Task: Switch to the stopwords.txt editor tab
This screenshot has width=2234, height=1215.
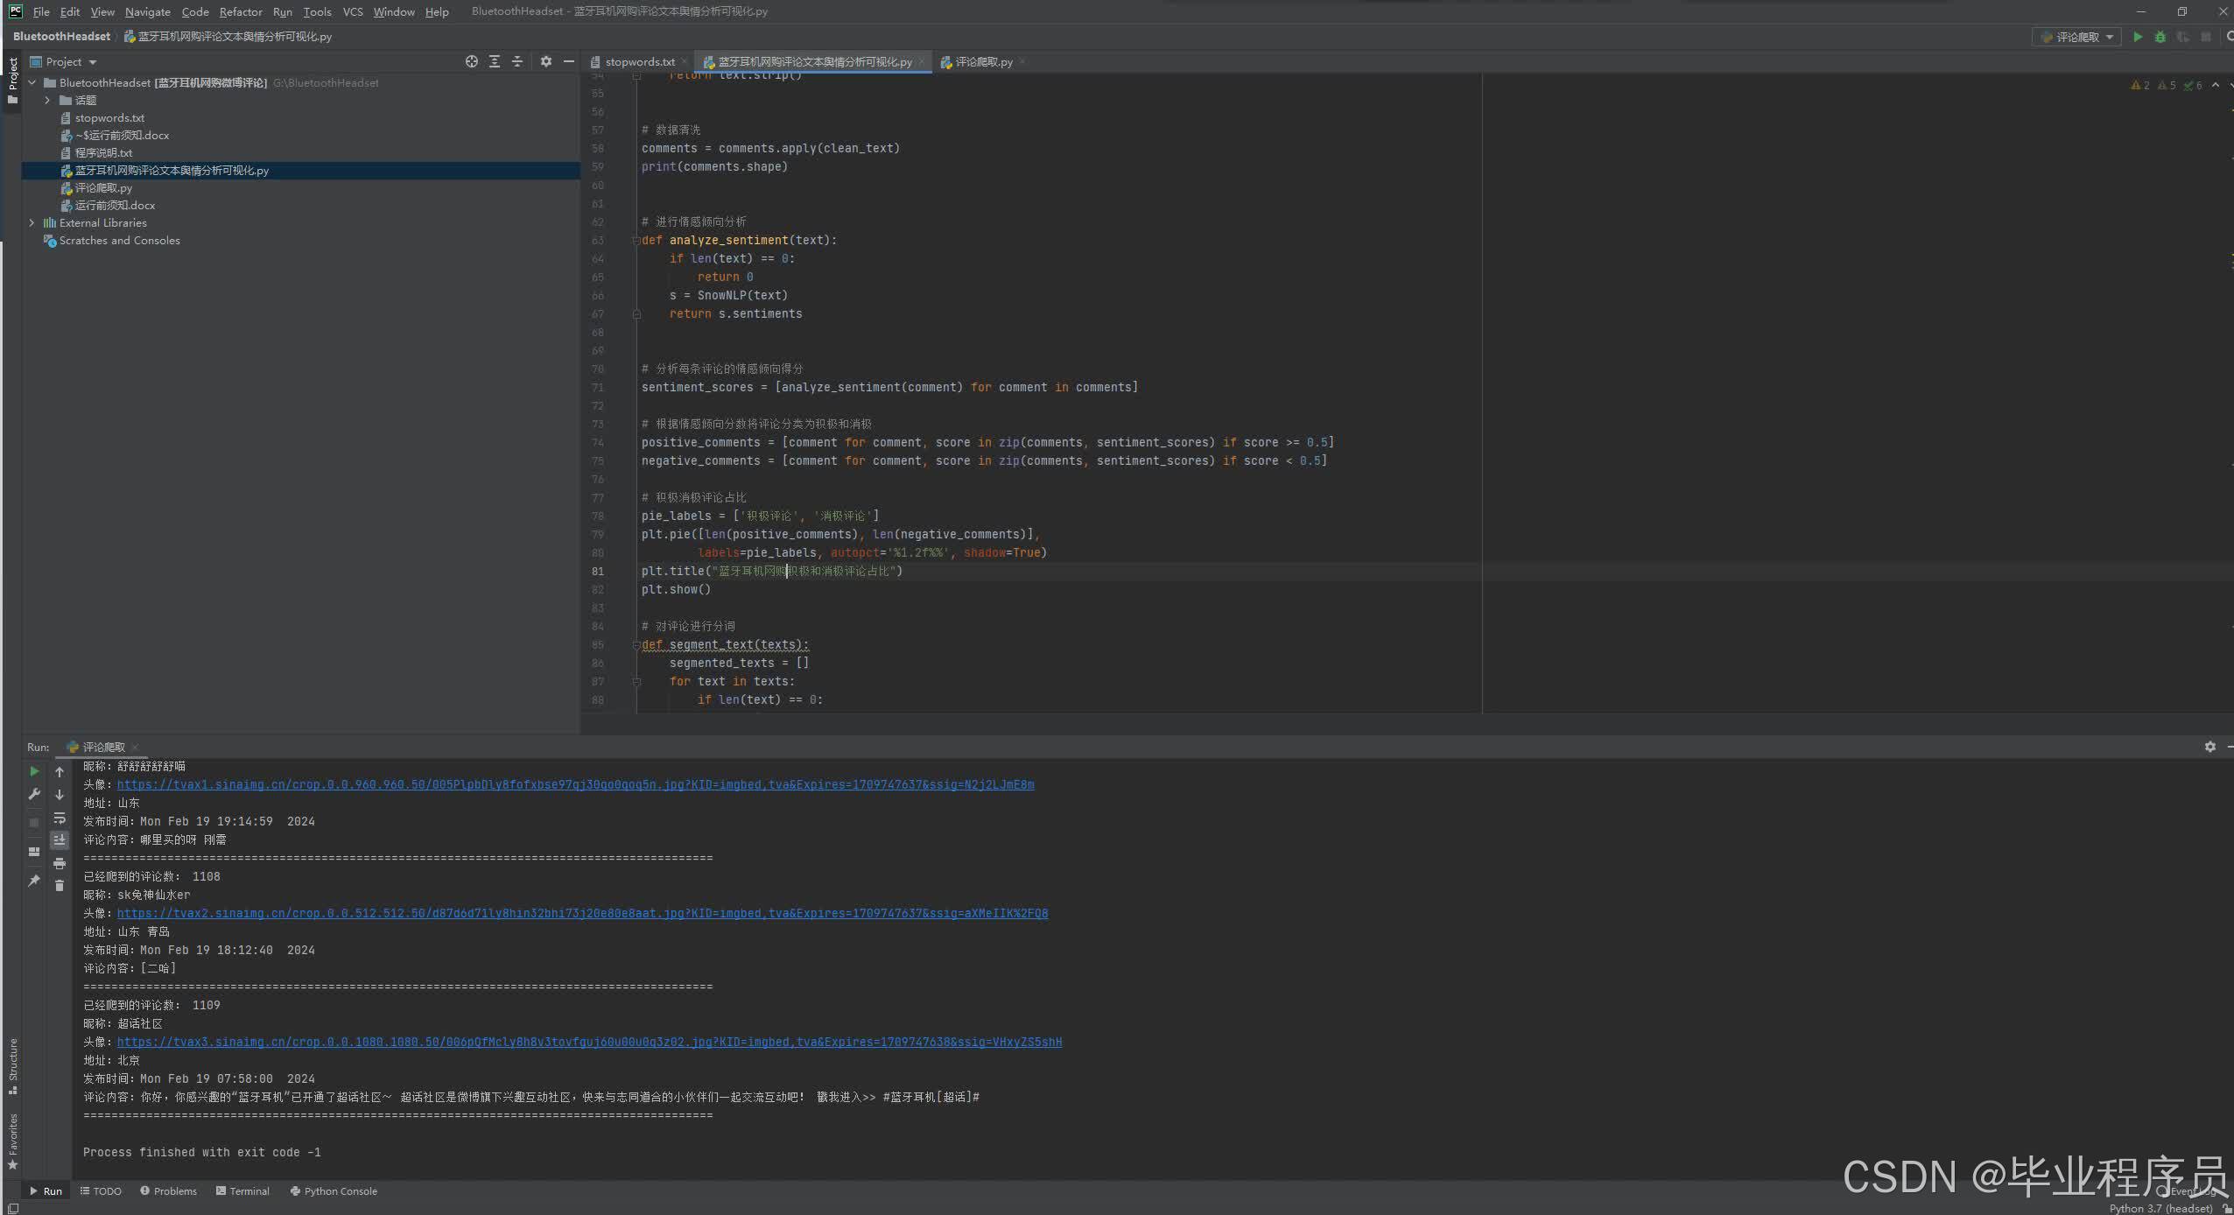Action: tap(639, 62)
